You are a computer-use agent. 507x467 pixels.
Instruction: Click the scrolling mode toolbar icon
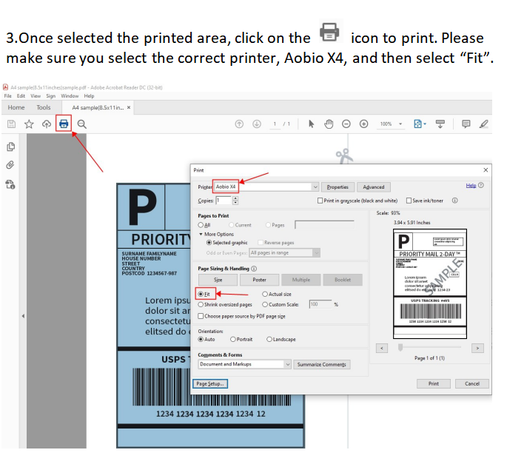(x=440, y=124)
